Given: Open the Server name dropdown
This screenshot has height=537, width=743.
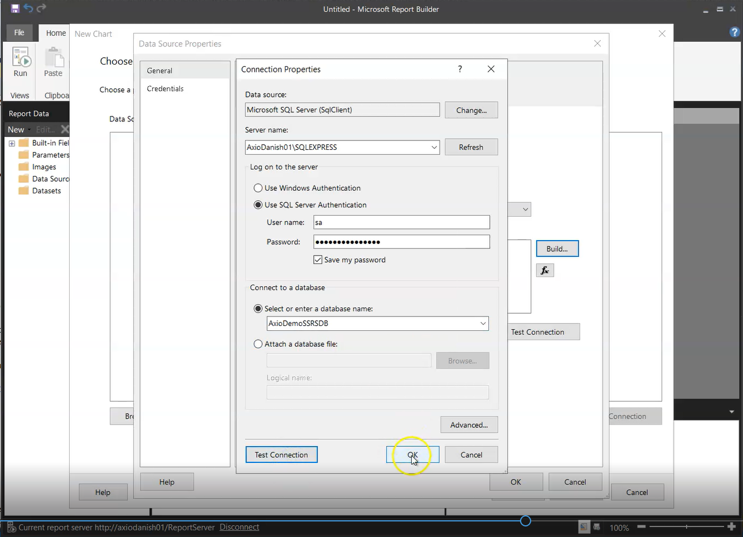Looking at the screenshot, I should tap(434, 148).
